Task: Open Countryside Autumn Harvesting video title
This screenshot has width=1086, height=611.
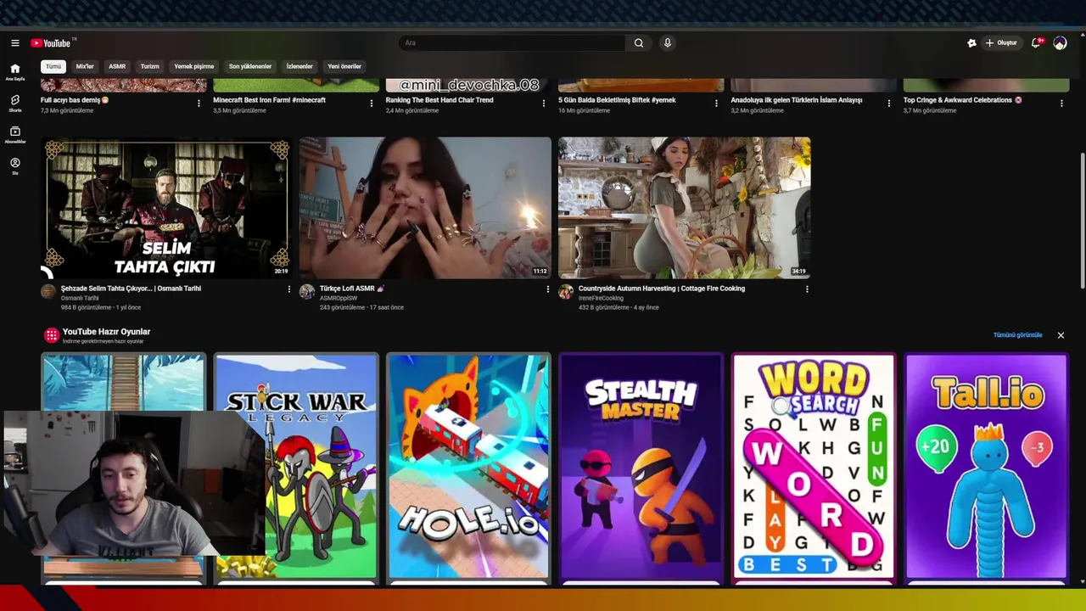Action: [x=662, y=289]
